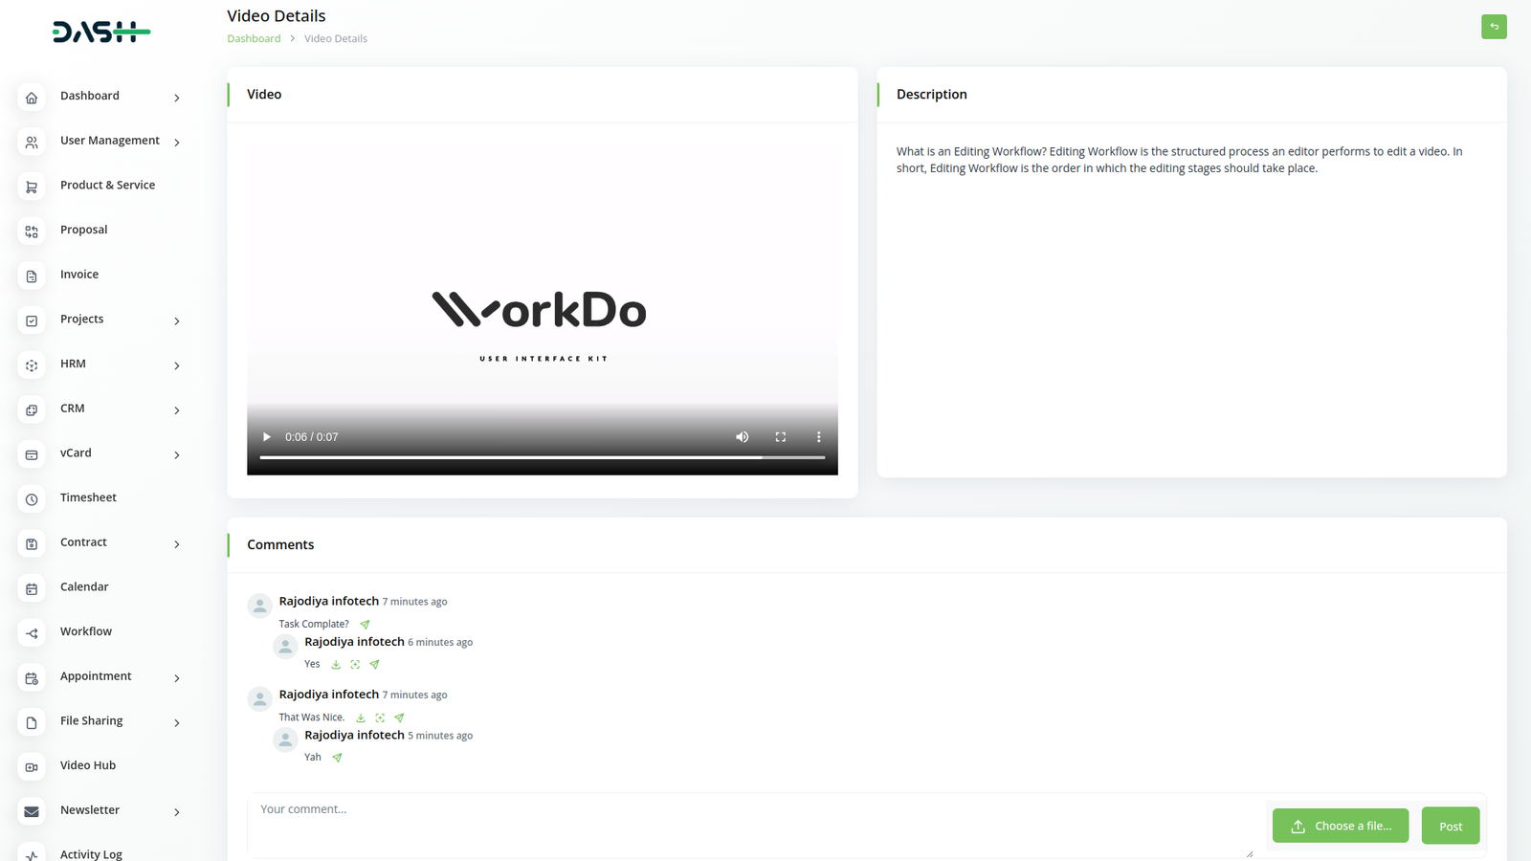The width and height of the screenshot is (1531, 861).
Task: Expand the Projects submenu chevron
Action: [177, 320]
